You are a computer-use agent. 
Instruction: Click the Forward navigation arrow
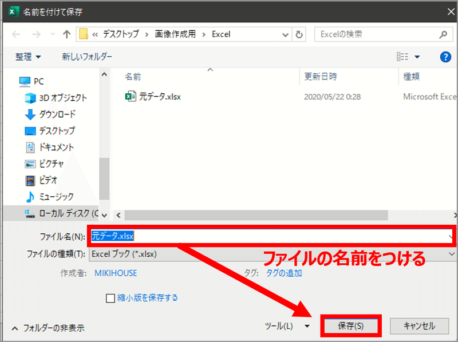point(36,34)
